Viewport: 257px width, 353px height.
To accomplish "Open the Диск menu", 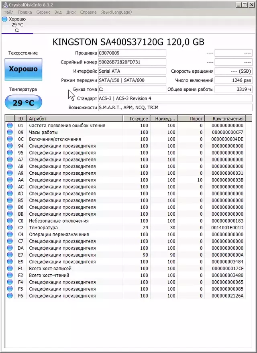I will [71, 12].
